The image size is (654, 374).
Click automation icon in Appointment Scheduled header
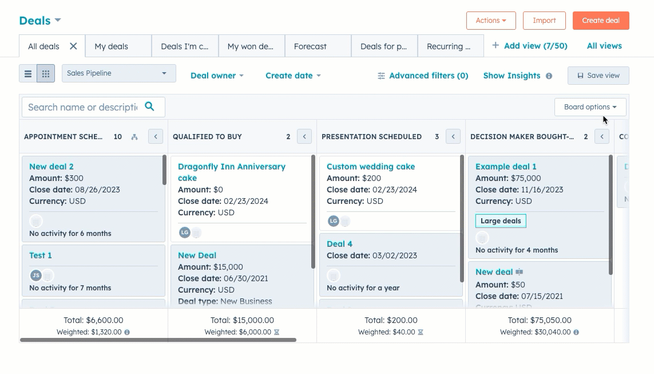click(134, 137)
